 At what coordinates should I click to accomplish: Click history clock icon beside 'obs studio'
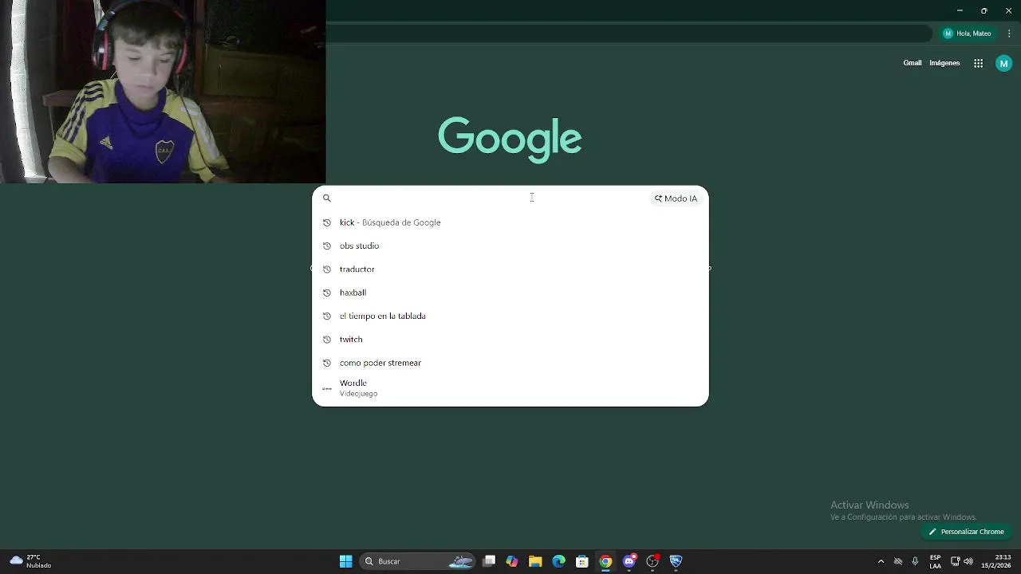326,246
